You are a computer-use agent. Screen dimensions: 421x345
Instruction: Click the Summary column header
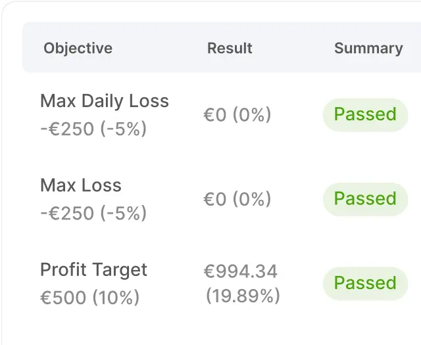click(368, 49)
